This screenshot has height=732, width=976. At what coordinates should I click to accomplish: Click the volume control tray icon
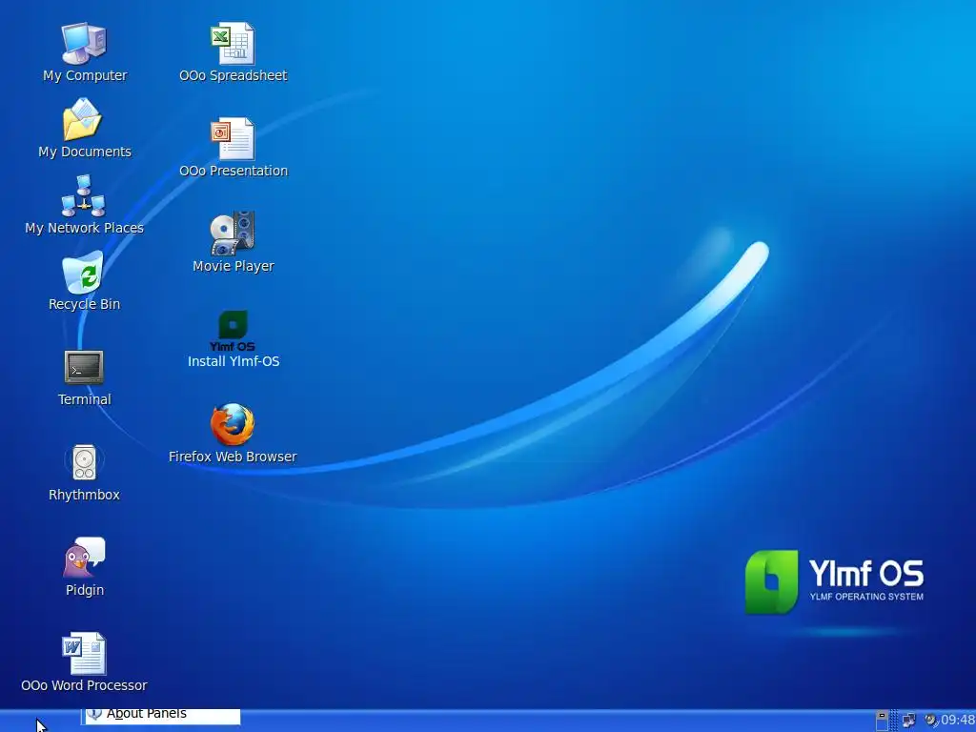[931, 721]
